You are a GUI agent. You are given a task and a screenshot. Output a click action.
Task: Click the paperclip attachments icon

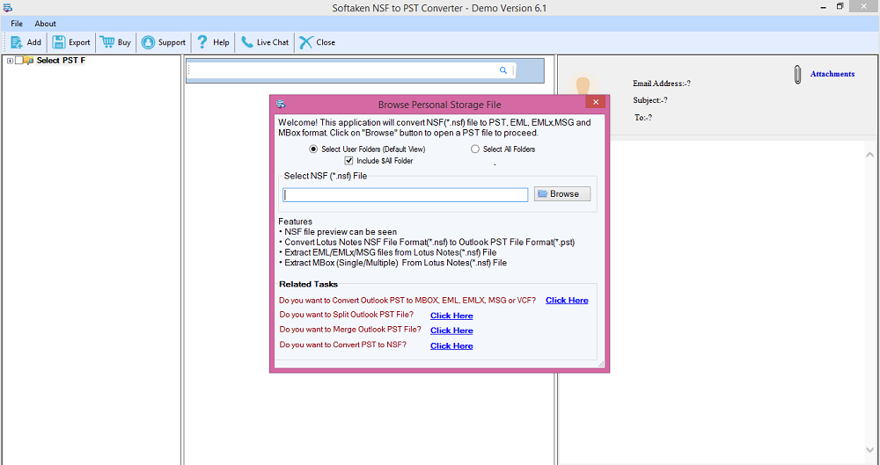(x=797, y=75)
